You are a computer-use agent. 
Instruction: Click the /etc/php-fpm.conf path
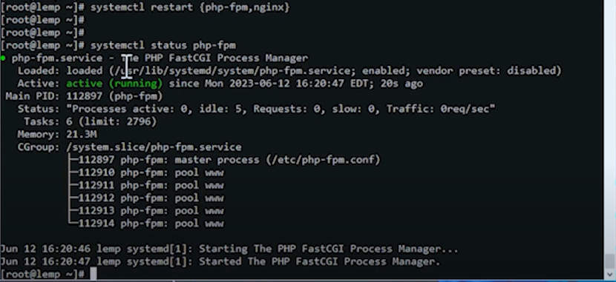[323, 160]
